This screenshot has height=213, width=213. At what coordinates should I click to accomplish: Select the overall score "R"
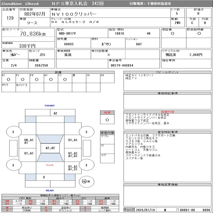[x=198, y=14]
